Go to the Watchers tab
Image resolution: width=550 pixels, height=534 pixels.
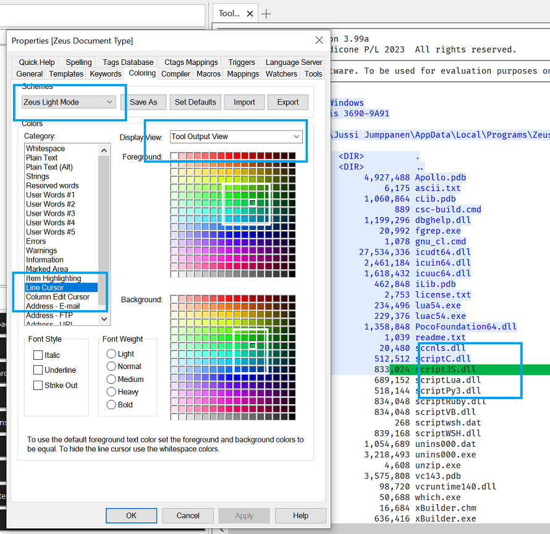[281, 74]
